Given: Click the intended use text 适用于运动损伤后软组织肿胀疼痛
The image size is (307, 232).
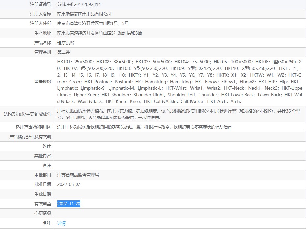Looking at the screenshot, I should point(145,127).
